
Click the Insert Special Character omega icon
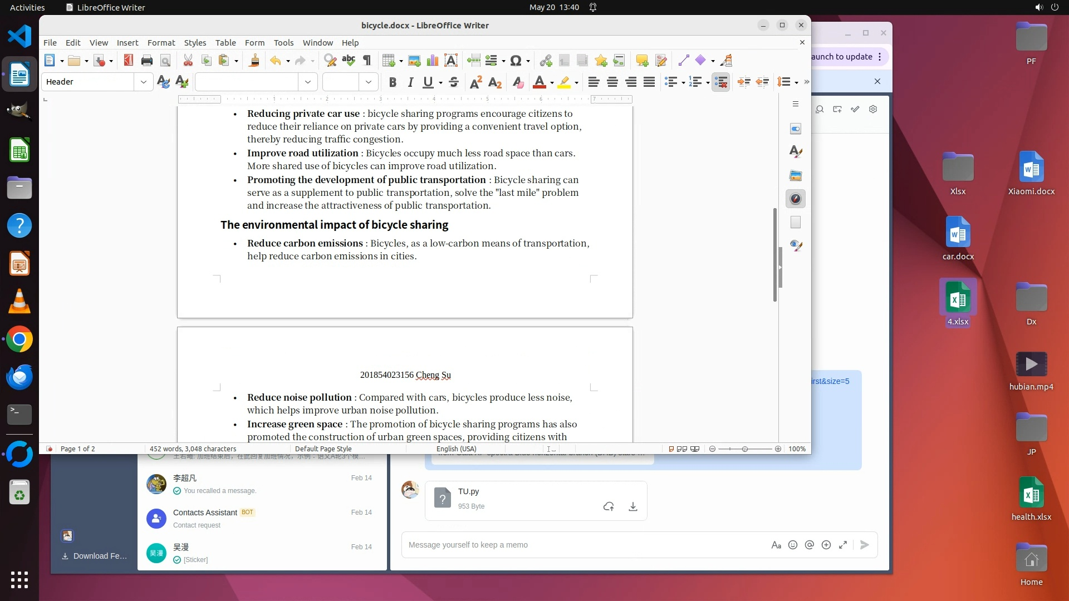[516, 61]
